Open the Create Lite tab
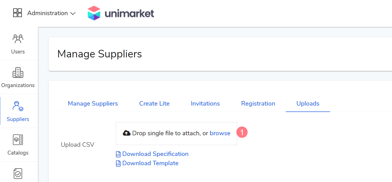 (x=154, y=104)
